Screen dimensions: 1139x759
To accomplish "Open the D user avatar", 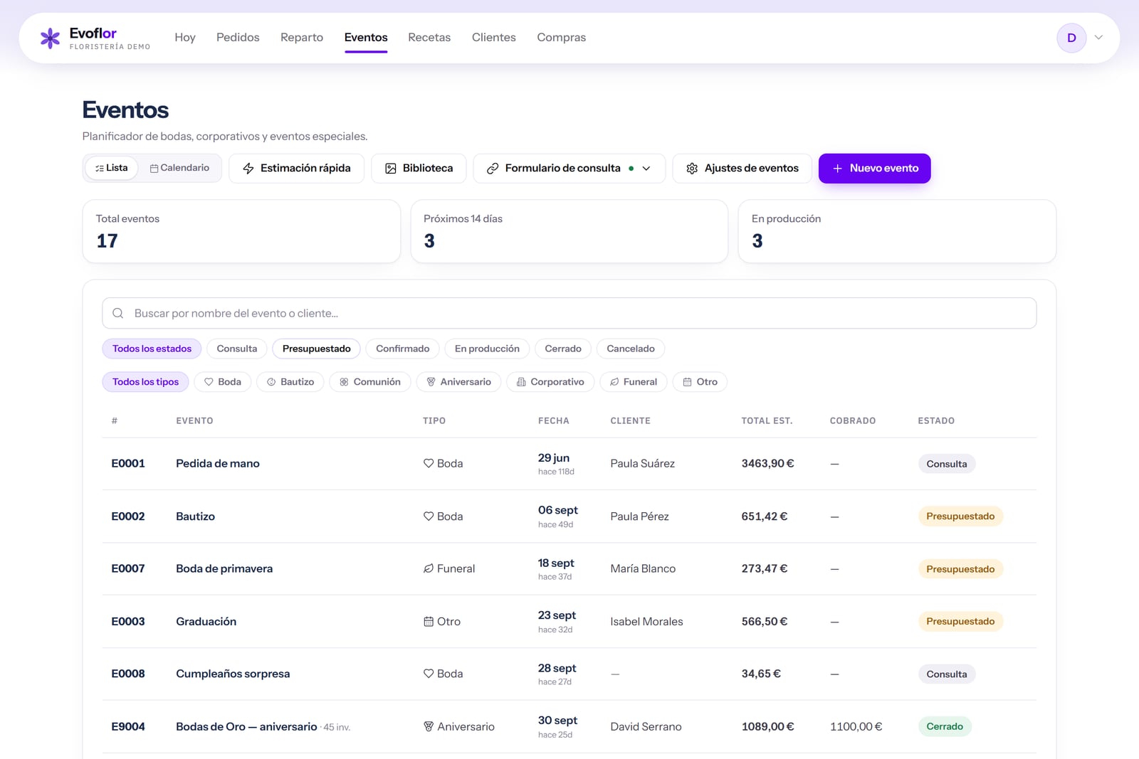I will (1071, 38).
